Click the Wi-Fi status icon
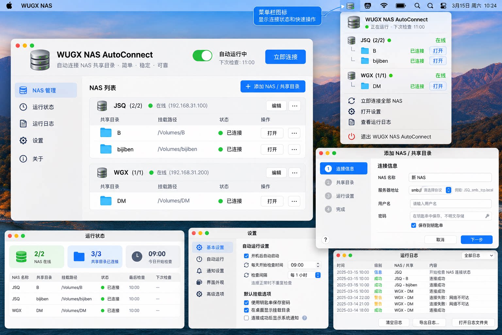Screen dimensions: 502x335 384,6
